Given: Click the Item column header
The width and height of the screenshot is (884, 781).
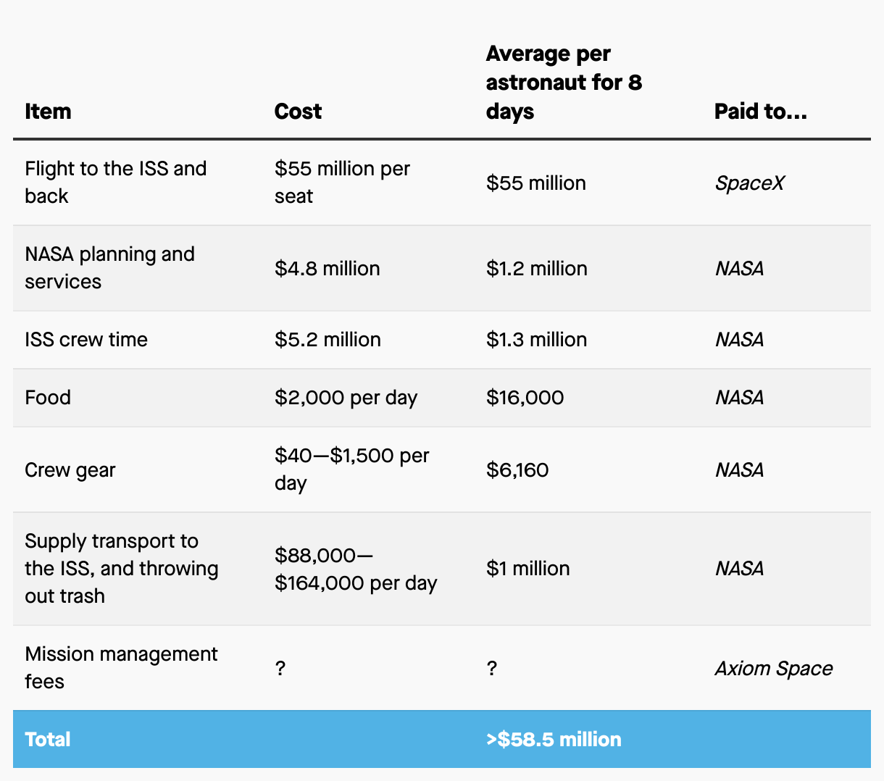Looking at the screenshot, I should 48,112.
